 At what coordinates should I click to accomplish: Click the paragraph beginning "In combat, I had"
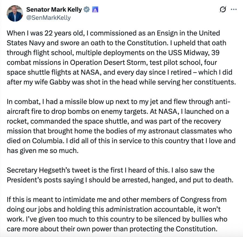[119, 125]
